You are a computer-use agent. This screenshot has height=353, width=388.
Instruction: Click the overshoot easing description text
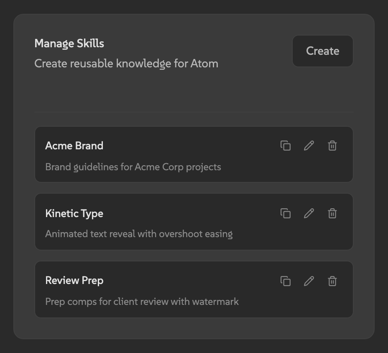139,233
